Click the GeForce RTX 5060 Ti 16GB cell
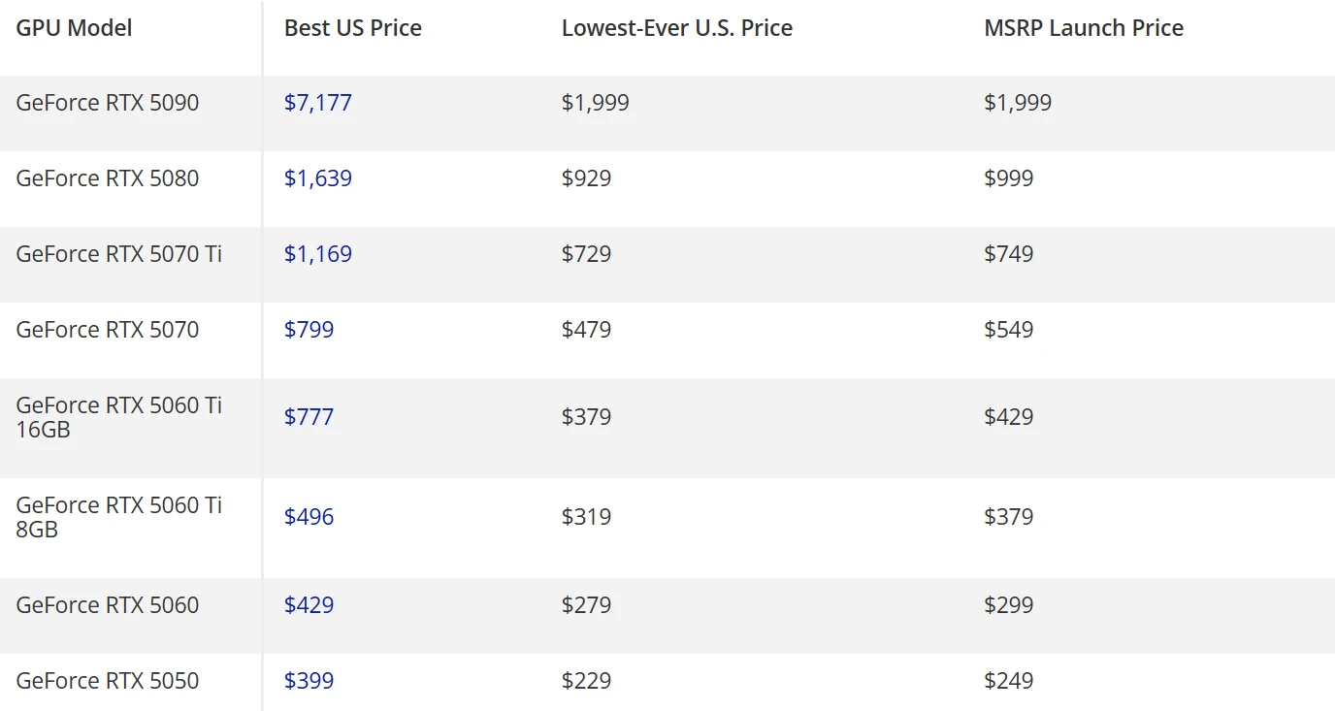The width and height of the screenshot is (1335, 711). coord(119,417)
